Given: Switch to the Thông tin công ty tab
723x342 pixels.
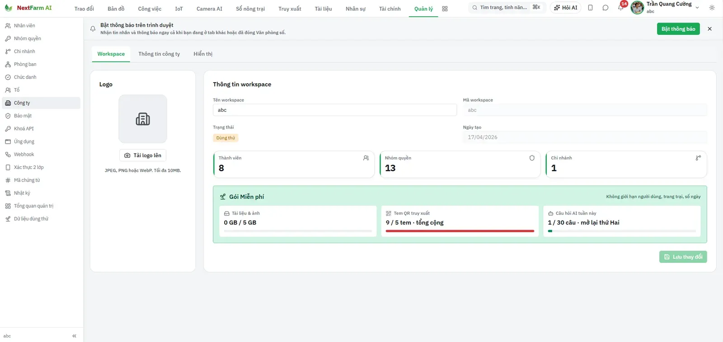Looking at the screenshot, I should (x=159, y=54).
